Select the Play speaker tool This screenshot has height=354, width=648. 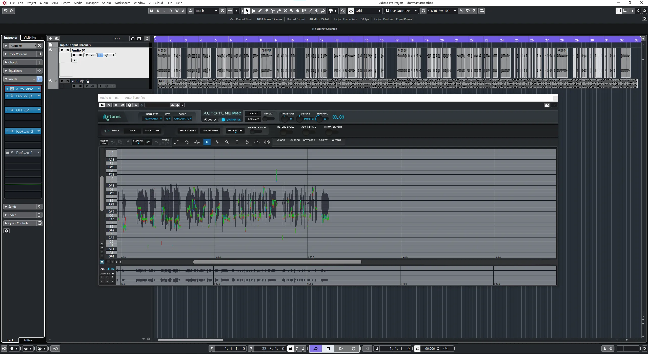(317, 11)
